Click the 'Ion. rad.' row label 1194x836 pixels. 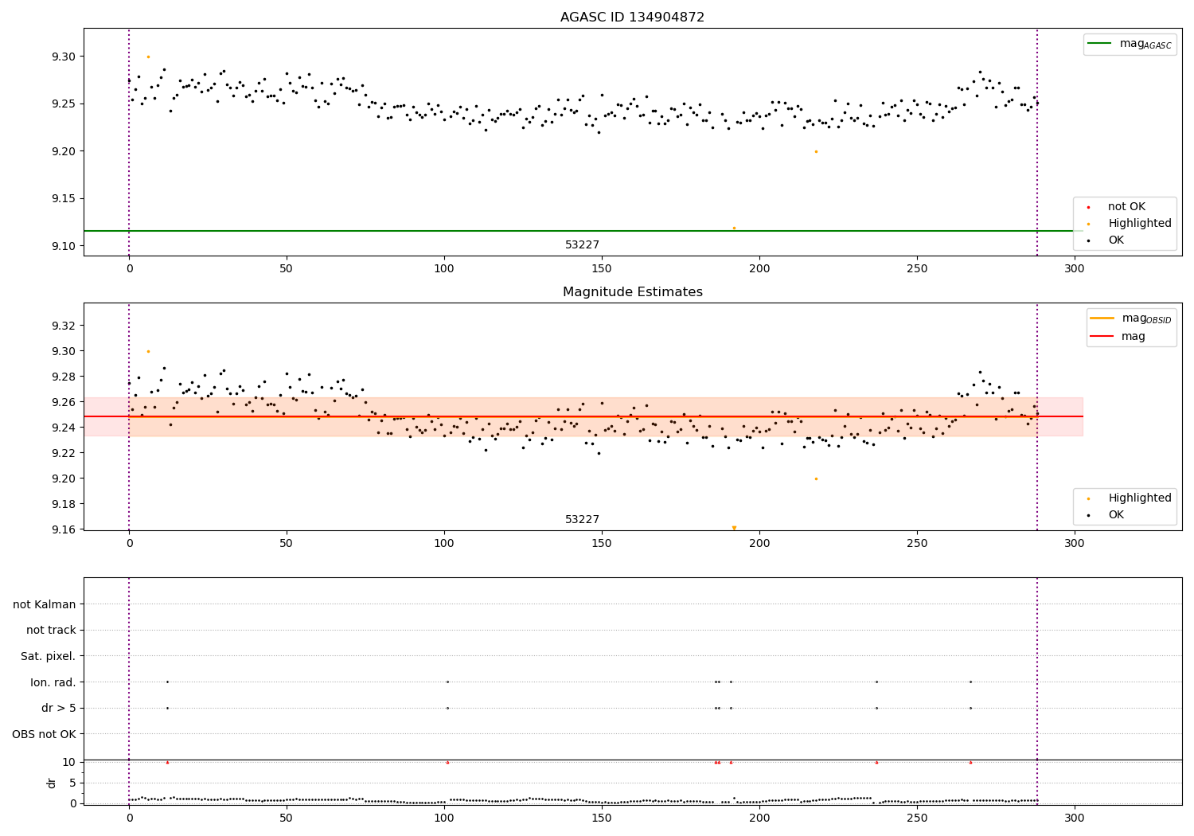tap(53, 682)
